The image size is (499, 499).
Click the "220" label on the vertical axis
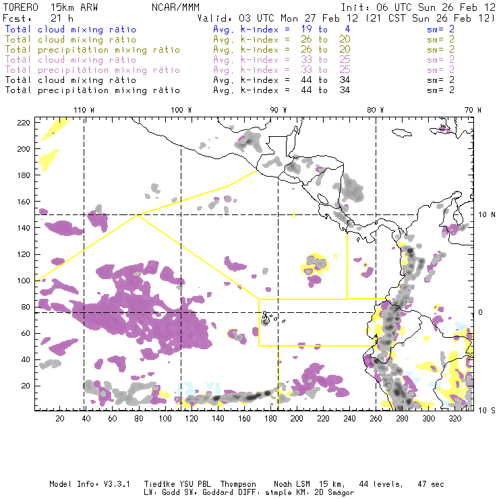coord(24,123)
